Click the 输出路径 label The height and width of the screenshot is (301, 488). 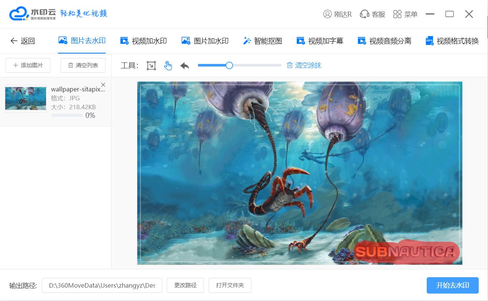click(23, 285)
